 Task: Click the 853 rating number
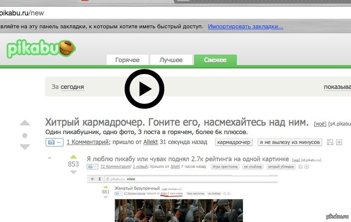(73, 164)
